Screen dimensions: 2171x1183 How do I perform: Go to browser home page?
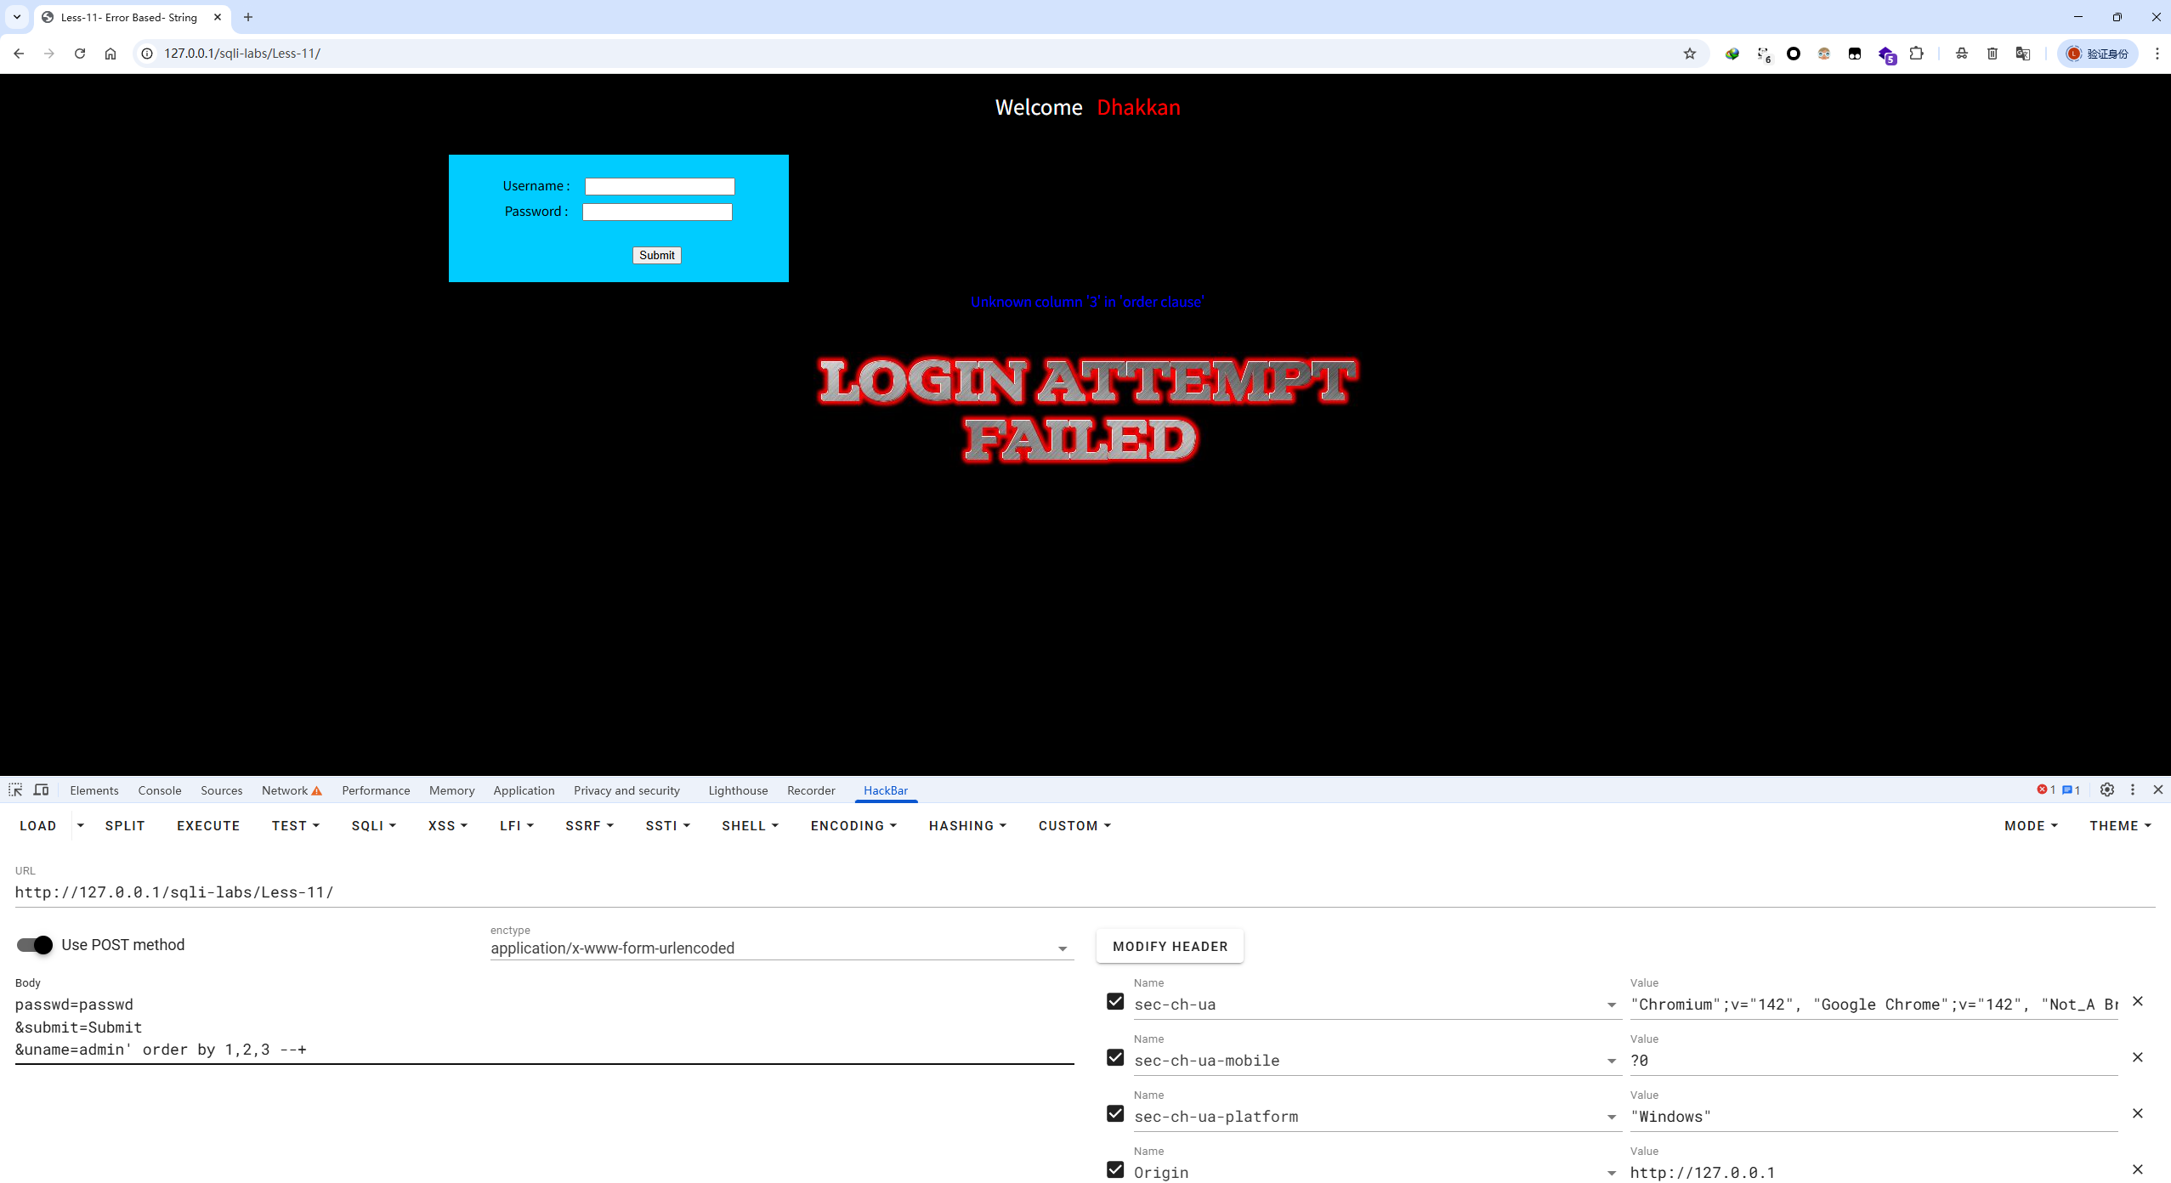coord(111,54)
